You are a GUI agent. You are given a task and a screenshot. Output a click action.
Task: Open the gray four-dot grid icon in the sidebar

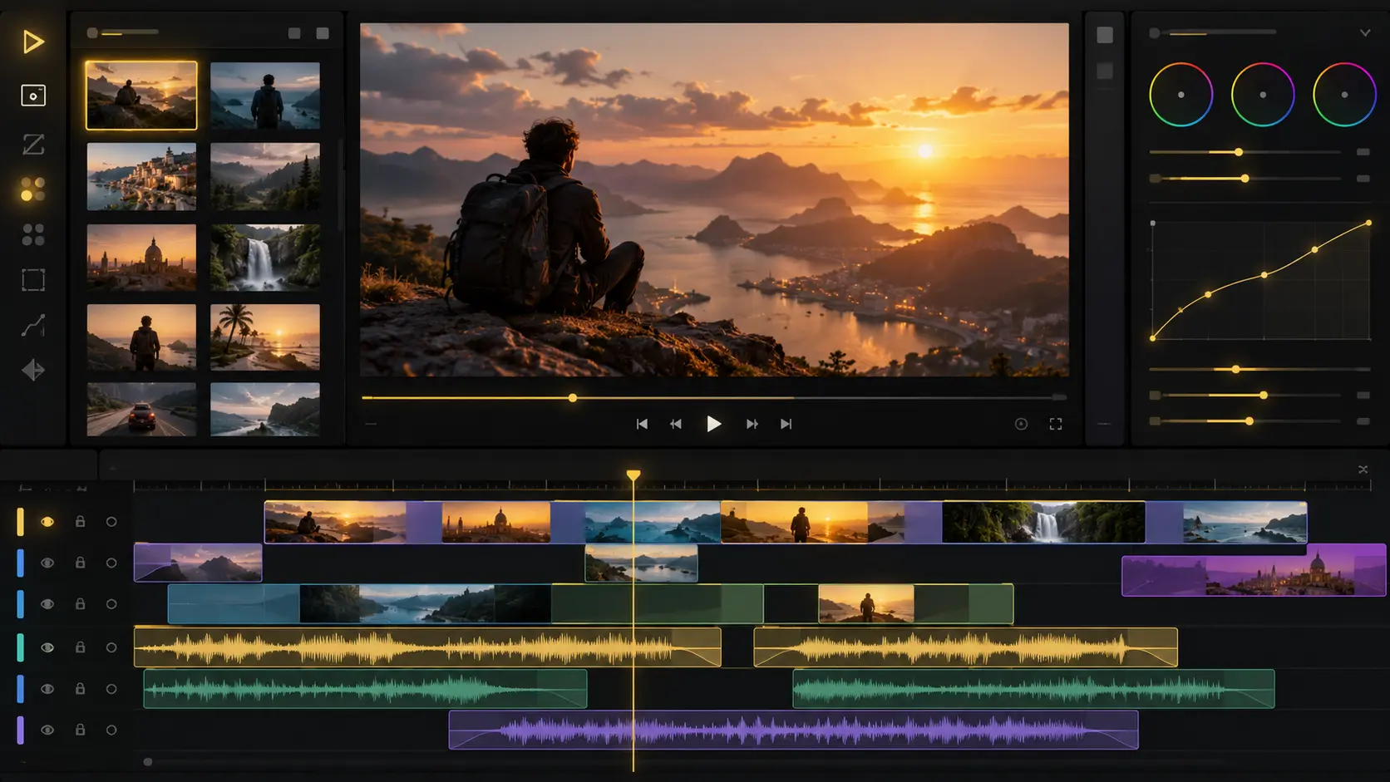[x=33, y=234]
